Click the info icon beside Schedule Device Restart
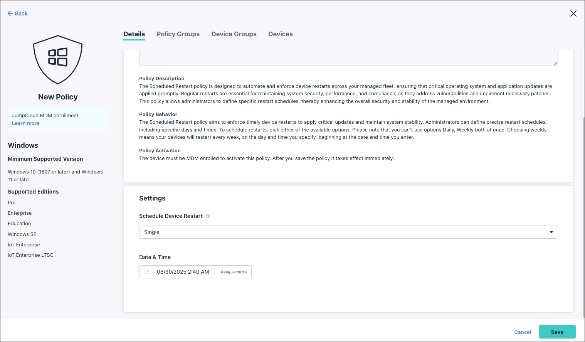Image resolution: width=585 pixels, height=342 pixels. (208, 216)
